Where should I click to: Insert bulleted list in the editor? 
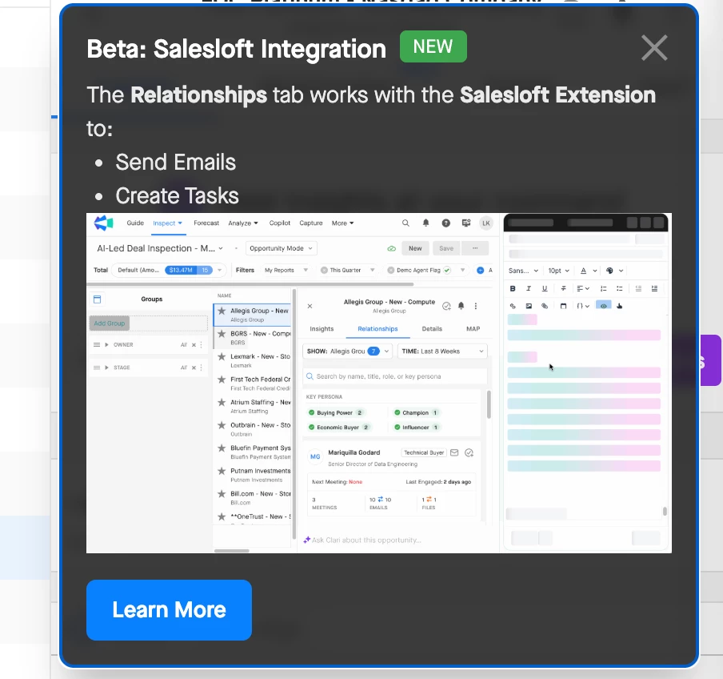pyautogui.click(x=620, y=288)
